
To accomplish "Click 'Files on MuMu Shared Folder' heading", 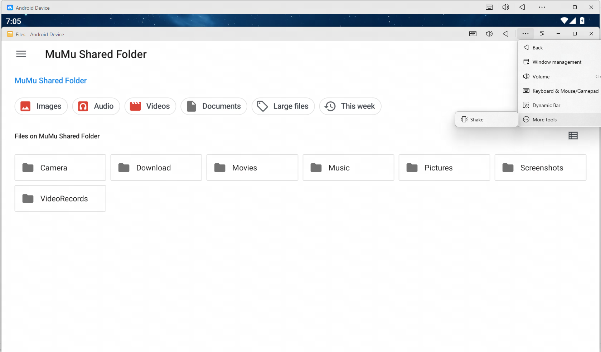I will (57, 136).
